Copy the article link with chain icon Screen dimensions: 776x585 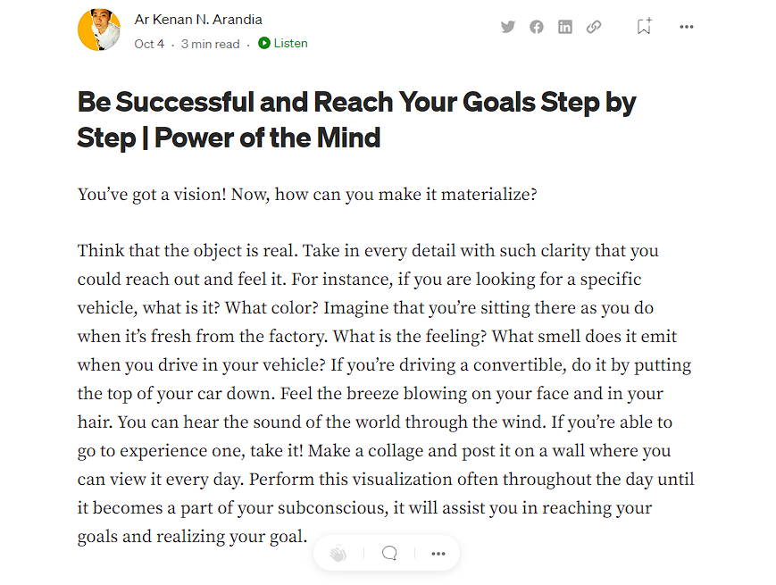click(x=594, y=27)
